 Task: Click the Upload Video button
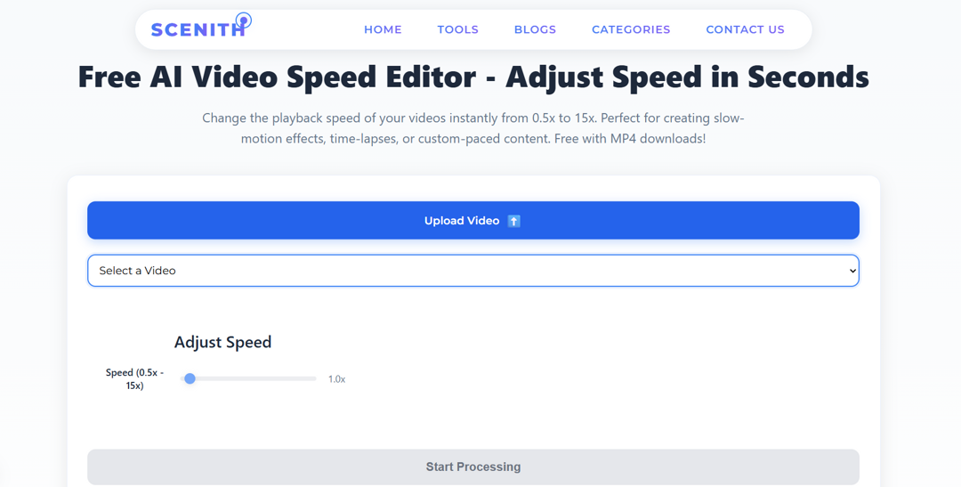[473, 220]
